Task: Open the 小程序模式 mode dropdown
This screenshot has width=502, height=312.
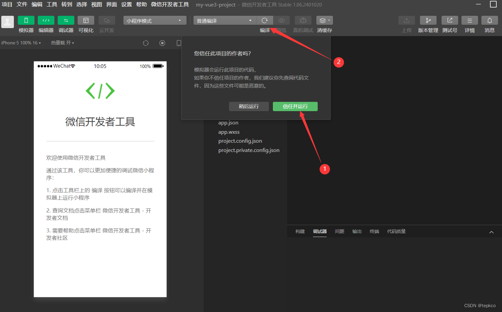Action: click(155, 20)
